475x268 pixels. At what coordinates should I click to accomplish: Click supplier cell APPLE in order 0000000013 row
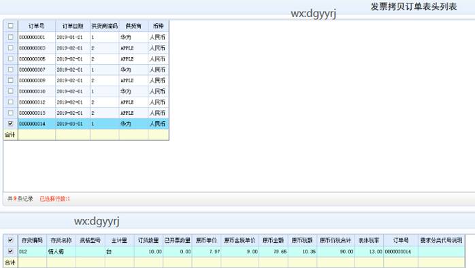(x=133, y=113)
